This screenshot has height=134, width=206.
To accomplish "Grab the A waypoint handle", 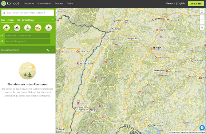I will coord(1,36).
